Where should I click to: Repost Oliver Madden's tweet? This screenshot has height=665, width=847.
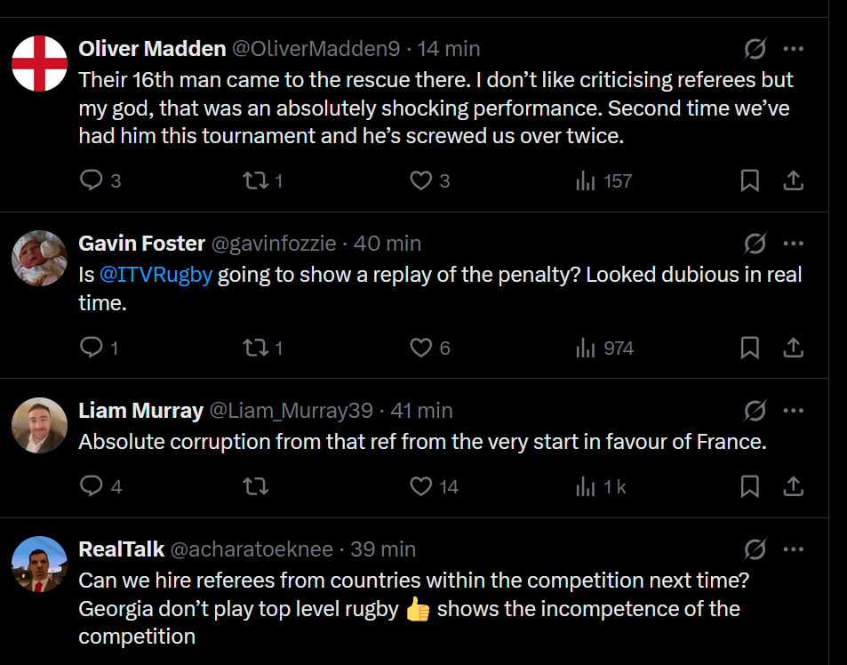tap(255, 181)
